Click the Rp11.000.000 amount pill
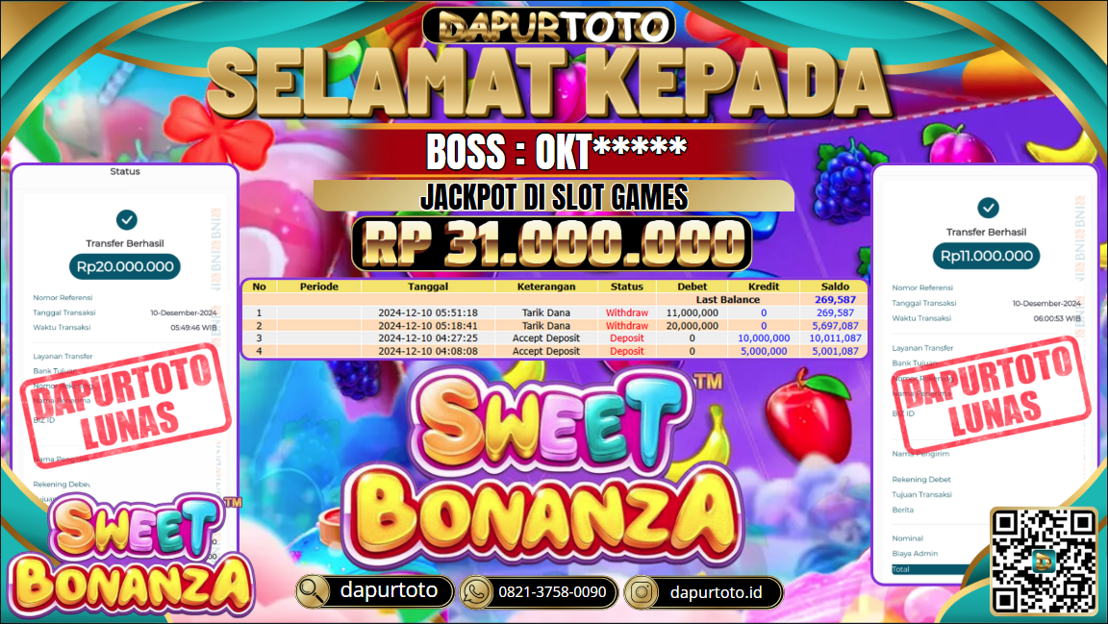 click(987, 256)
